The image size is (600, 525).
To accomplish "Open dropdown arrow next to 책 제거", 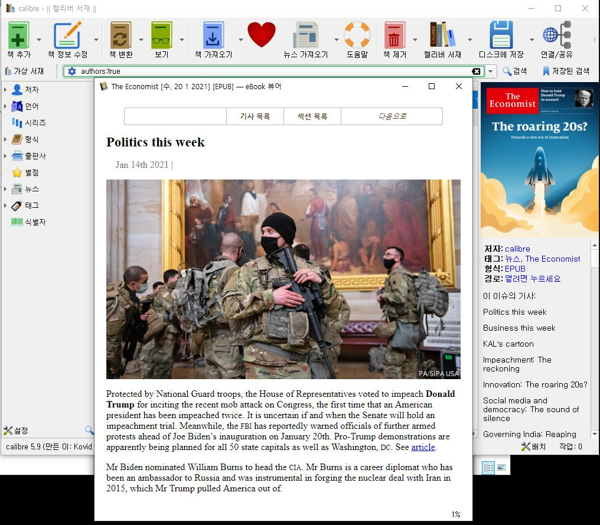I will (415, 40).
